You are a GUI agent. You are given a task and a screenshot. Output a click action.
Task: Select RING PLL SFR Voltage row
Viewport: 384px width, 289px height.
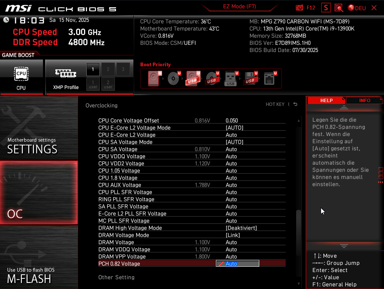click(x=192, y=199)
